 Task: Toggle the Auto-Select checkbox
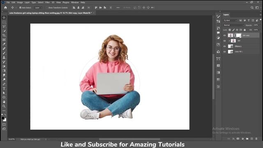click(x=20, y=8)
